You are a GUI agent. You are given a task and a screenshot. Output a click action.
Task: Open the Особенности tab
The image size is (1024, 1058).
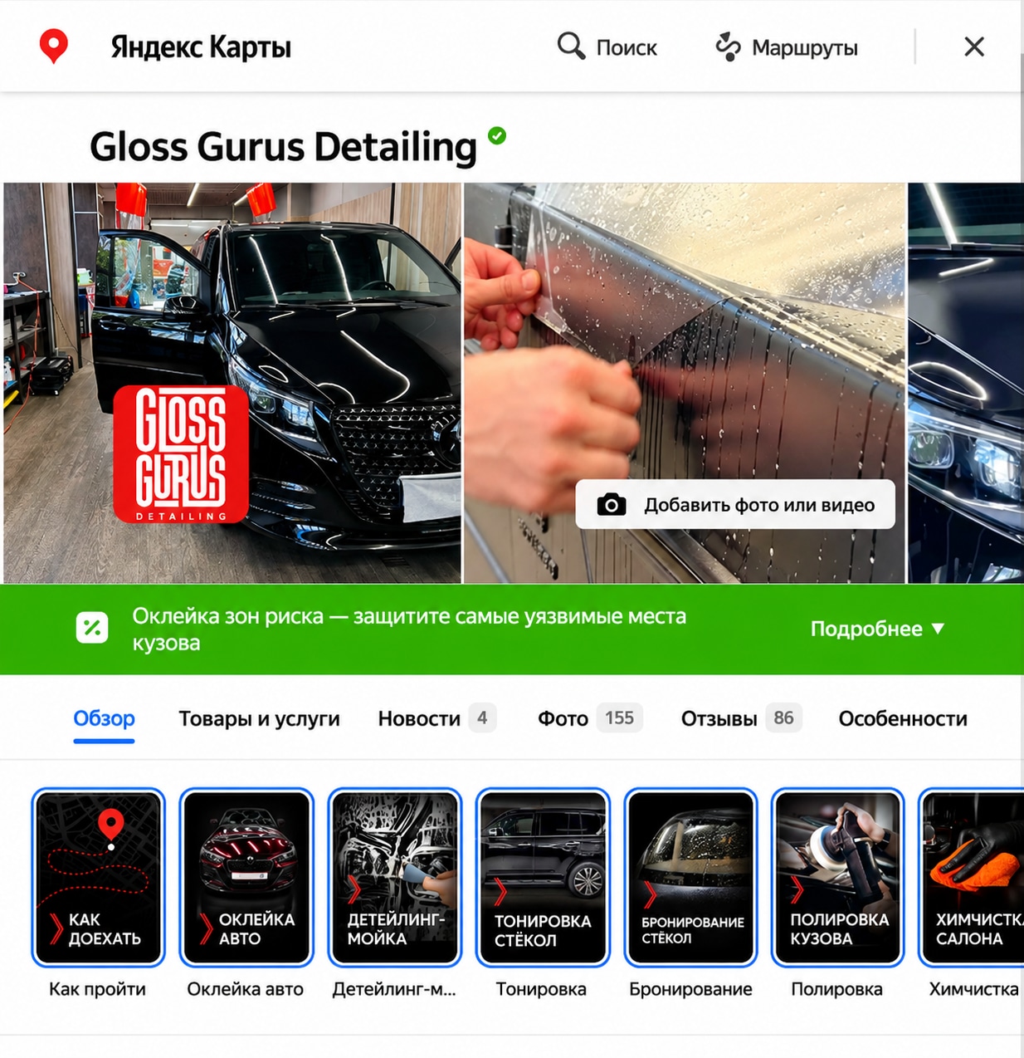click(903, 718)
